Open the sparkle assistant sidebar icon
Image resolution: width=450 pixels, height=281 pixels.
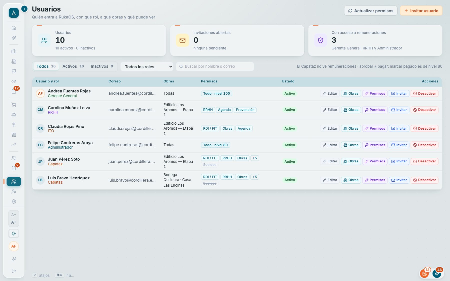point(14,38)
